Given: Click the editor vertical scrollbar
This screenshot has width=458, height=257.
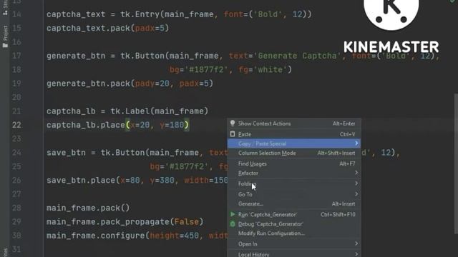Looking at the screenshot, I should tap(456, 163).
